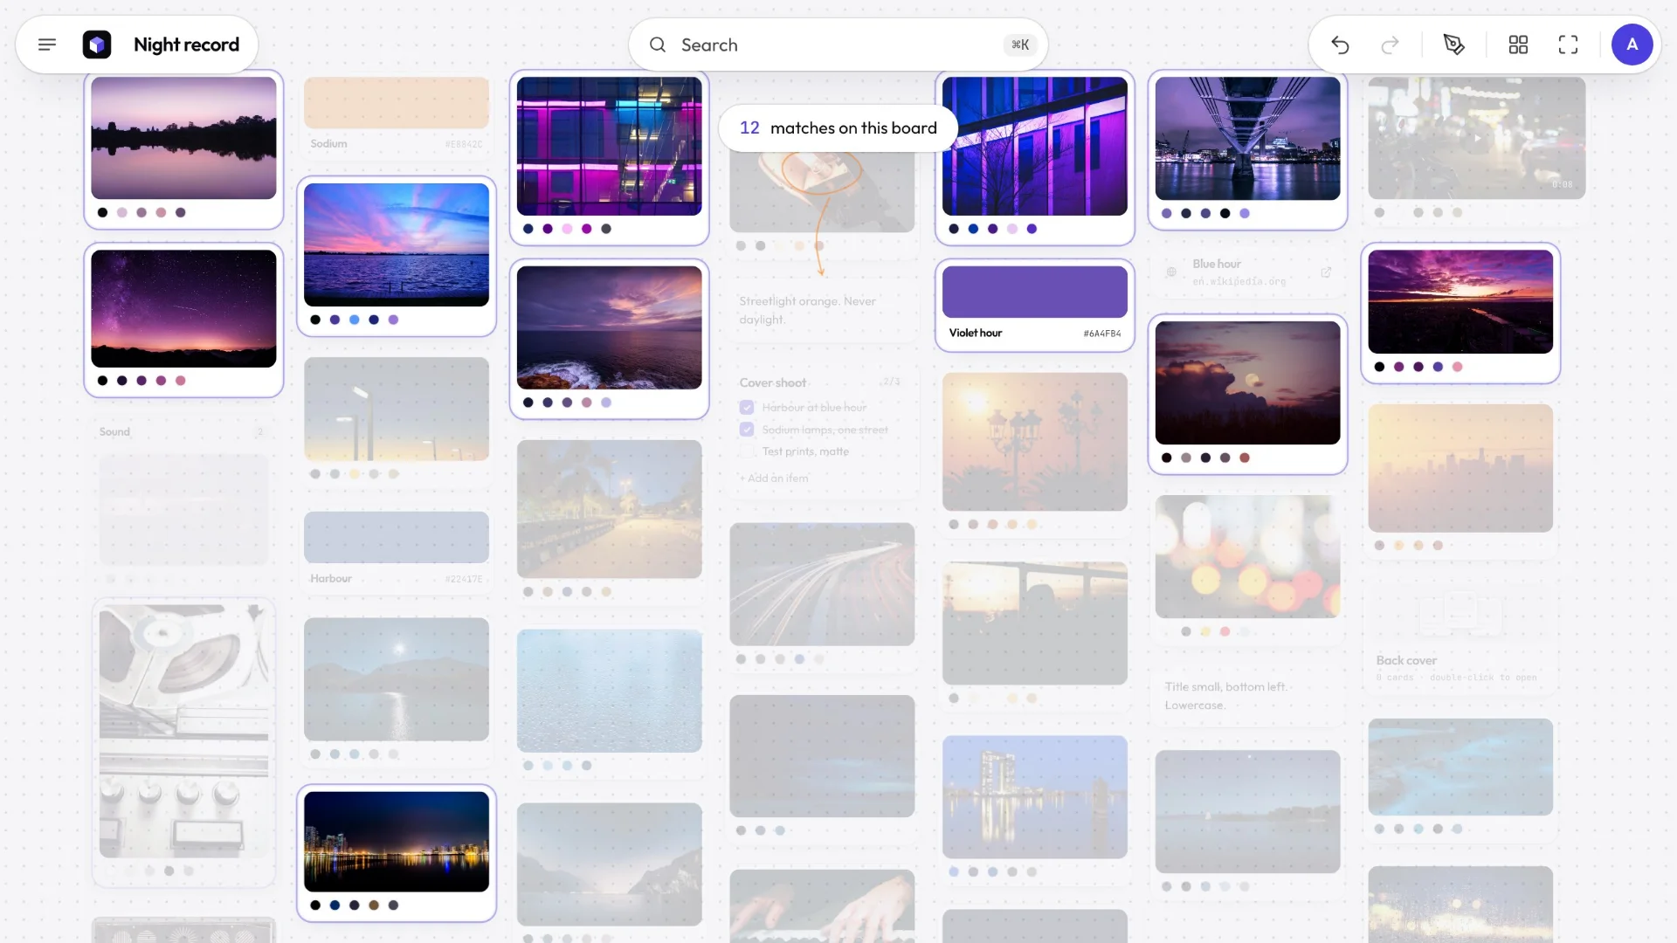Open the Milky Way night sky photo
Viewport: 1677px width, 943px height.
click(183, 308)
